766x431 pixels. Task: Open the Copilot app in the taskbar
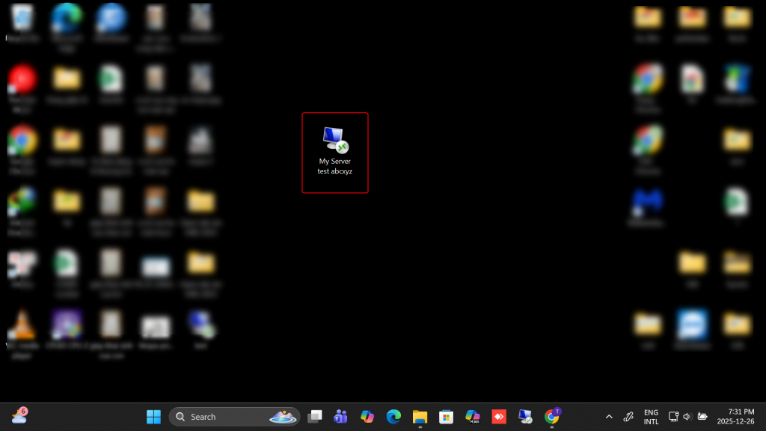pyautogui.click(x=367, y=417)
